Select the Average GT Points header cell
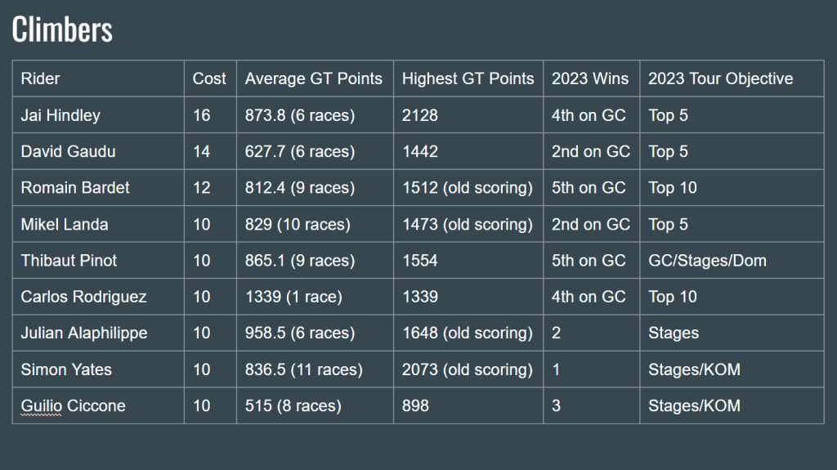Screen dimensions: 837x470 [314, 78]
